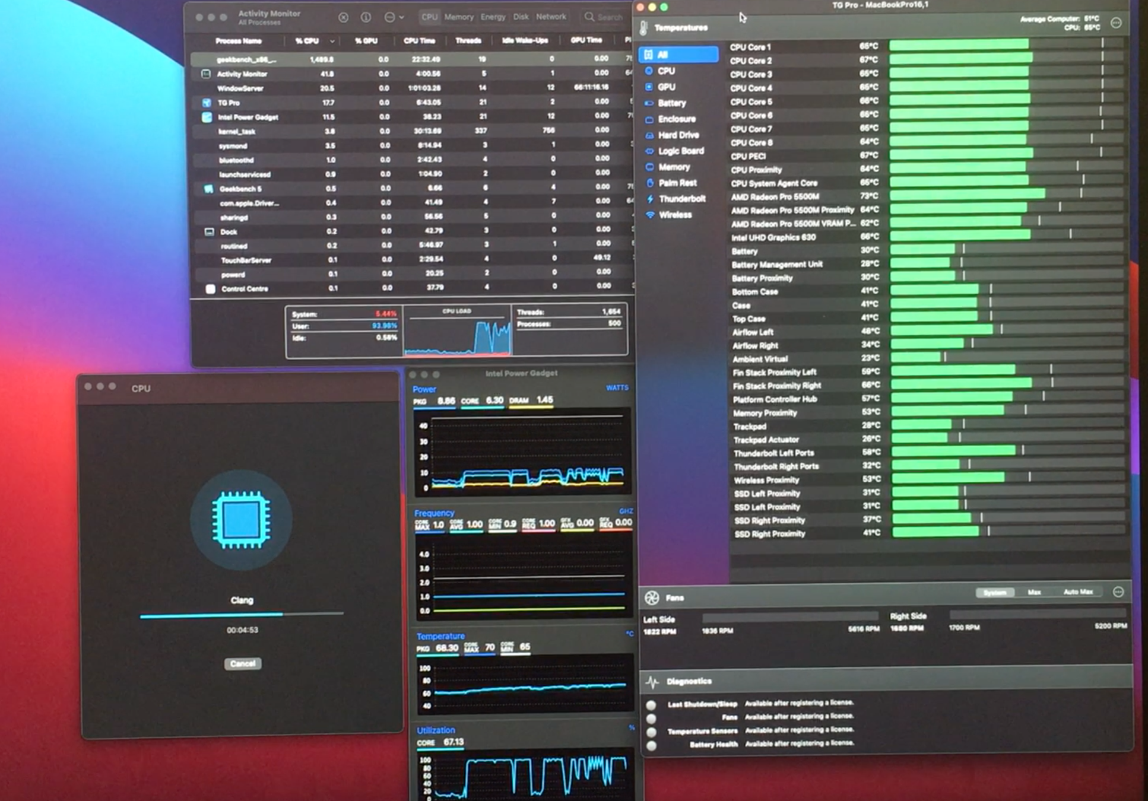The width and height of the screenshot is (1148, 801).
Task: Select CPU category in TG Pro sidebar
Action: click(x=665, y=71)
